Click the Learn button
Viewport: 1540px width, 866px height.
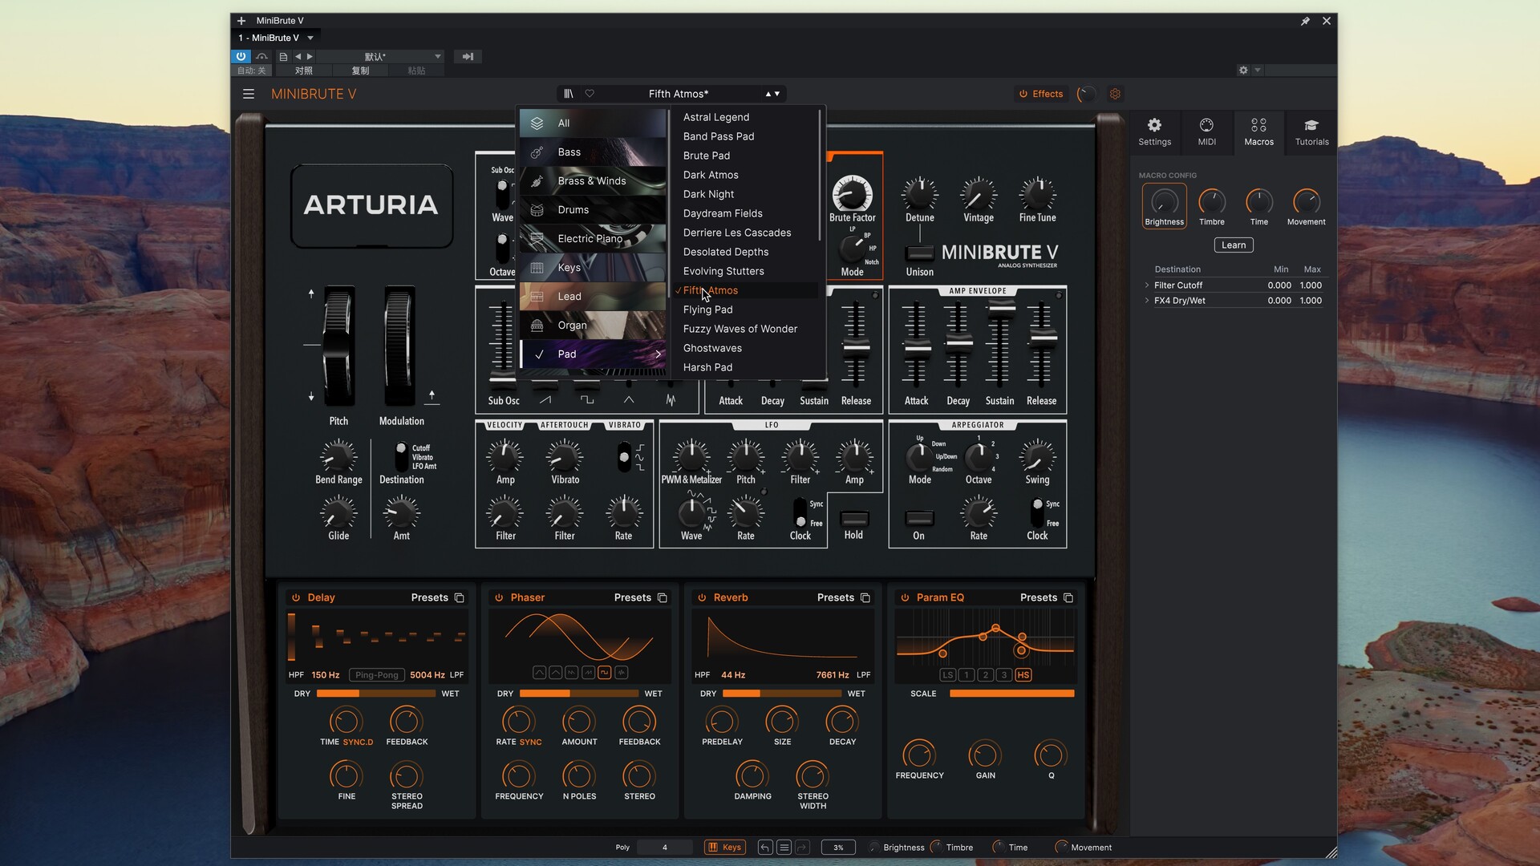[1234, 245]
